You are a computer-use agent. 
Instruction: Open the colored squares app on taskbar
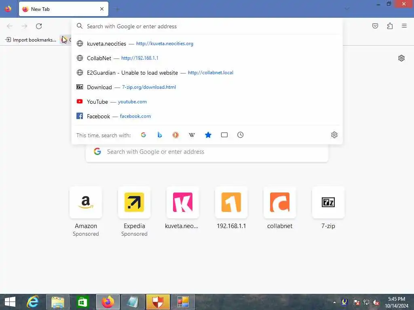point(183,302)
